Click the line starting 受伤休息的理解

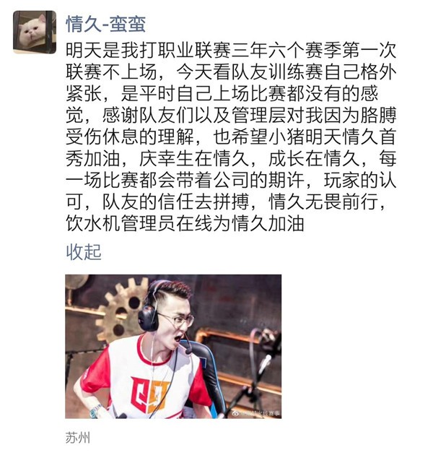point(231,136)
